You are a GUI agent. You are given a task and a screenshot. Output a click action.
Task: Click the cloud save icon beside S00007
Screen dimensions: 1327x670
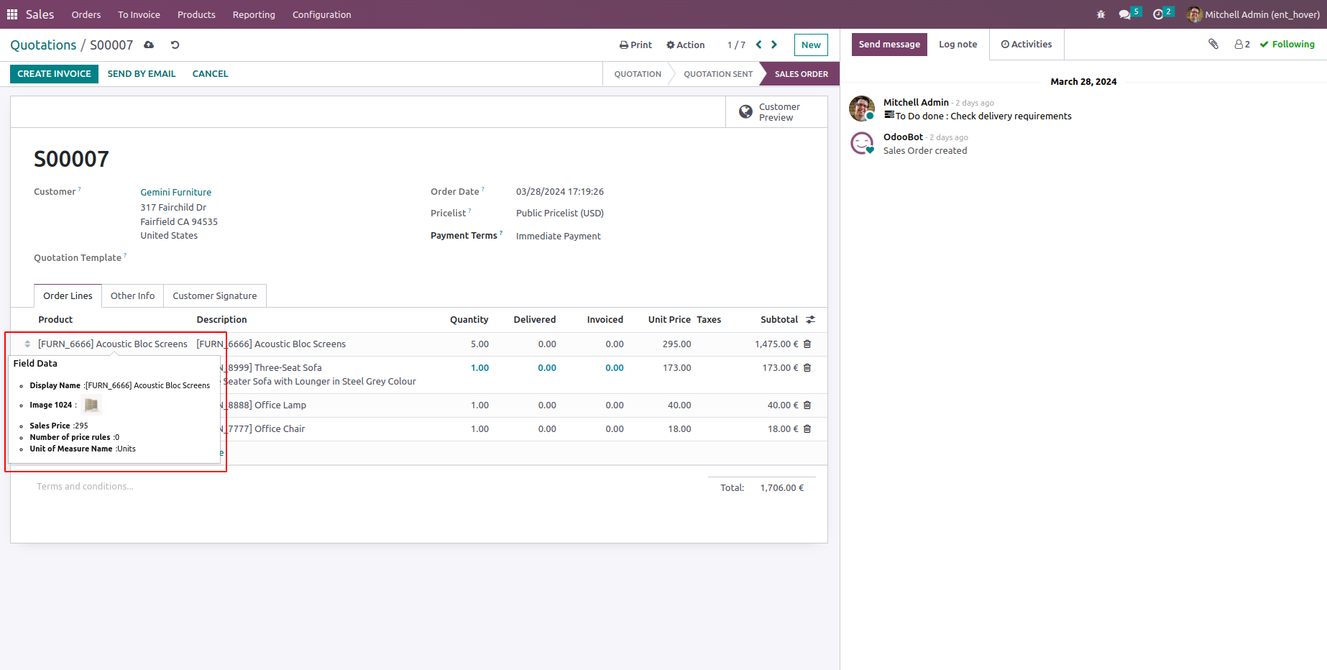click(149, 45)
